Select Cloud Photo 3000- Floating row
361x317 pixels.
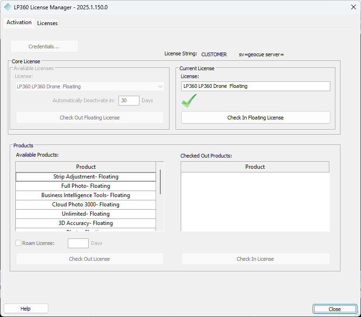click(x=86, y=205)
